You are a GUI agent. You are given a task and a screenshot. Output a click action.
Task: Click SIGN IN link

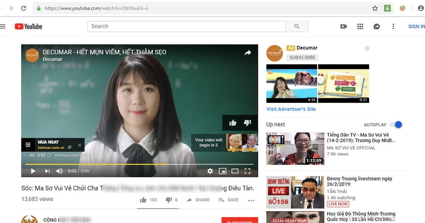[x=416, y=27]
